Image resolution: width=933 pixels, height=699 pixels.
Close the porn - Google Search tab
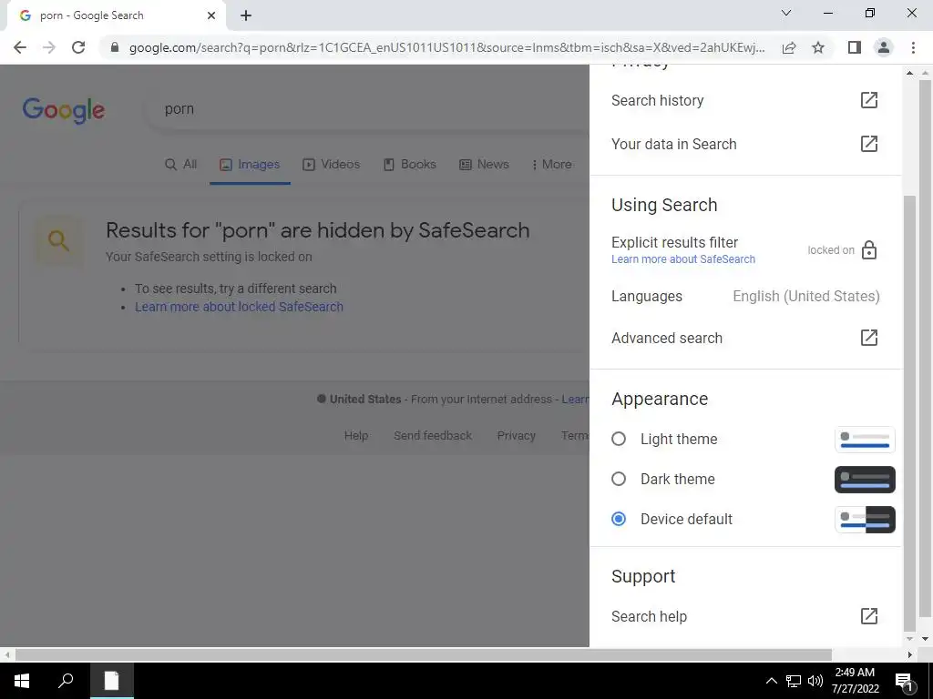coord(211,15)
